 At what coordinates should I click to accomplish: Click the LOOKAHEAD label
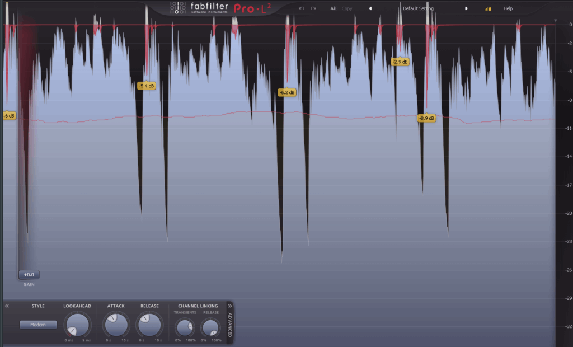tap(77, 306)
